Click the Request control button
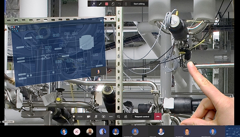 click(142, 116)
